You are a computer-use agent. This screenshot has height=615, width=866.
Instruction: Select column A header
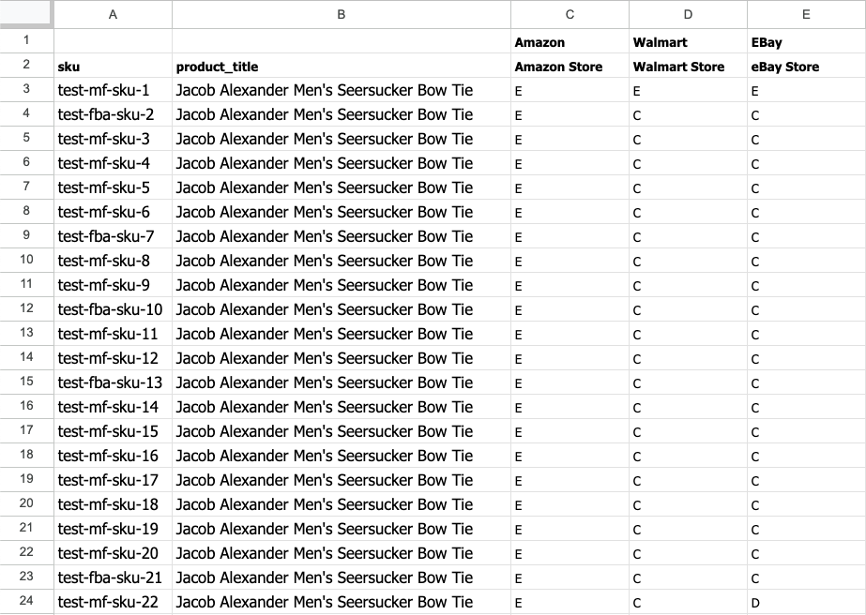113,14
